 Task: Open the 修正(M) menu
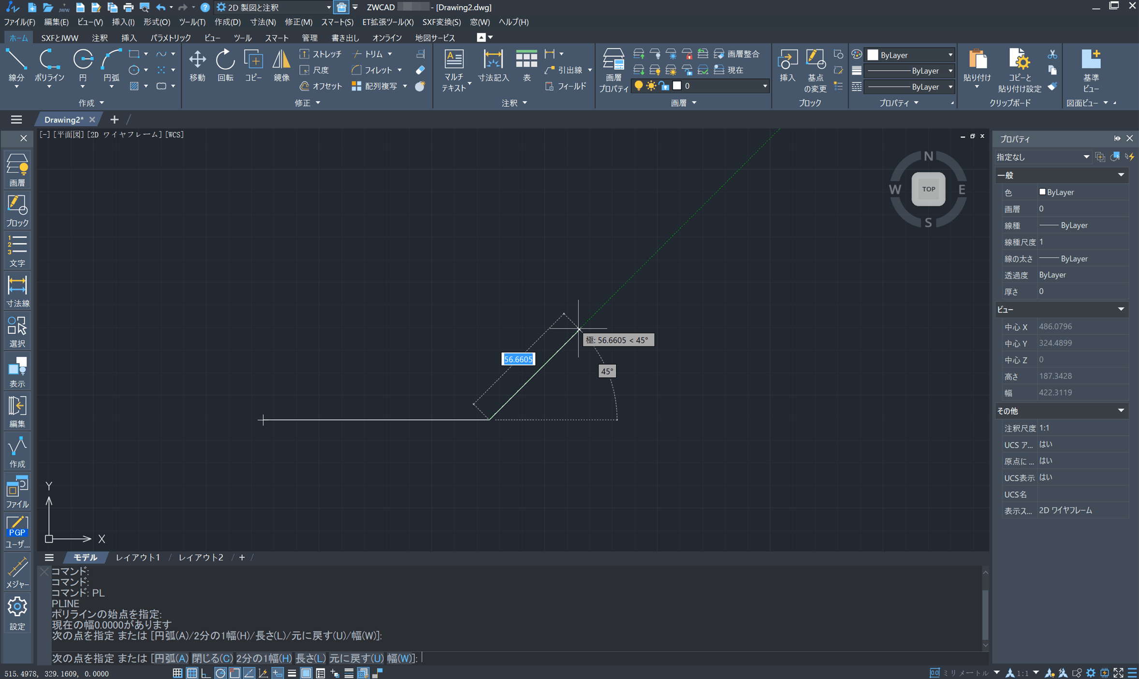point(298,22)
